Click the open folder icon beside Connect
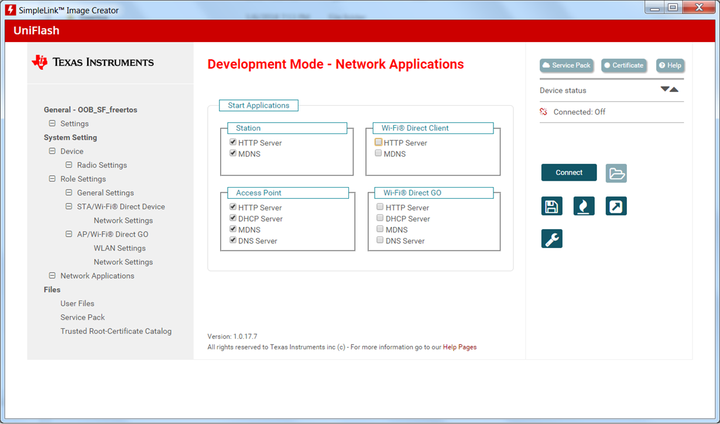 (x=616, y=173)
